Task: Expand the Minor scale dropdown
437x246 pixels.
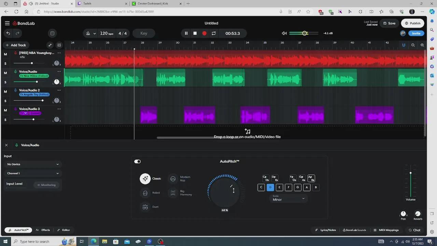Action: 288,199
